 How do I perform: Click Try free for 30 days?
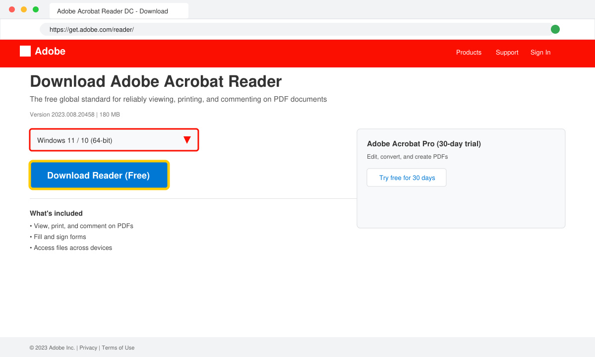(x=407, y=178)
